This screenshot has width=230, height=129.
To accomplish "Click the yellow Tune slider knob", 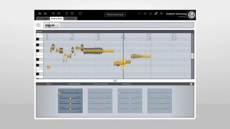I will [60, 93].
